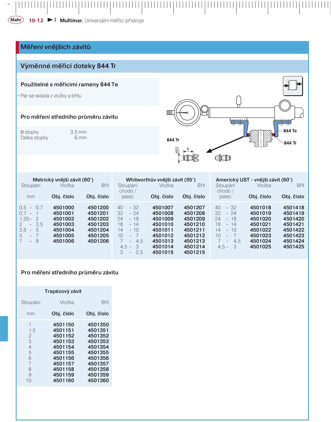The image size is (331, 422).
Task: Click the blue section tab marker on the left margin
Action: 4,328
